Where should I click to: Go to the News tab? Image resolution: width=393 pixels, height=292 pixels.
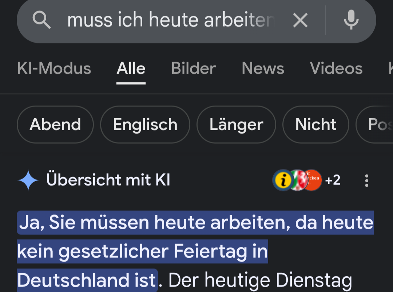[263, 69]
